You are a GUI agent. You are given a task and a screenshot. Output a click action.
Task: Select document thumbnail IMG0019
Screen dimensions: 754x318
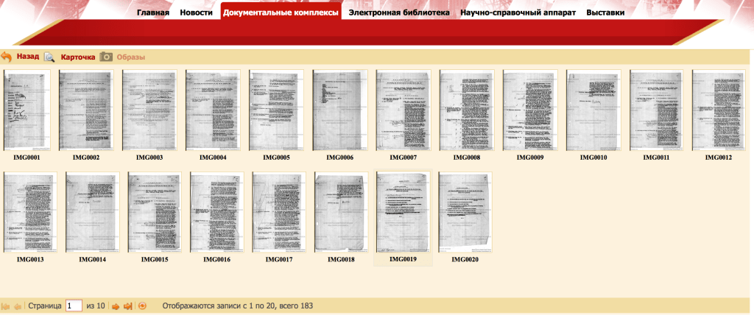click(x=403, y=212)
